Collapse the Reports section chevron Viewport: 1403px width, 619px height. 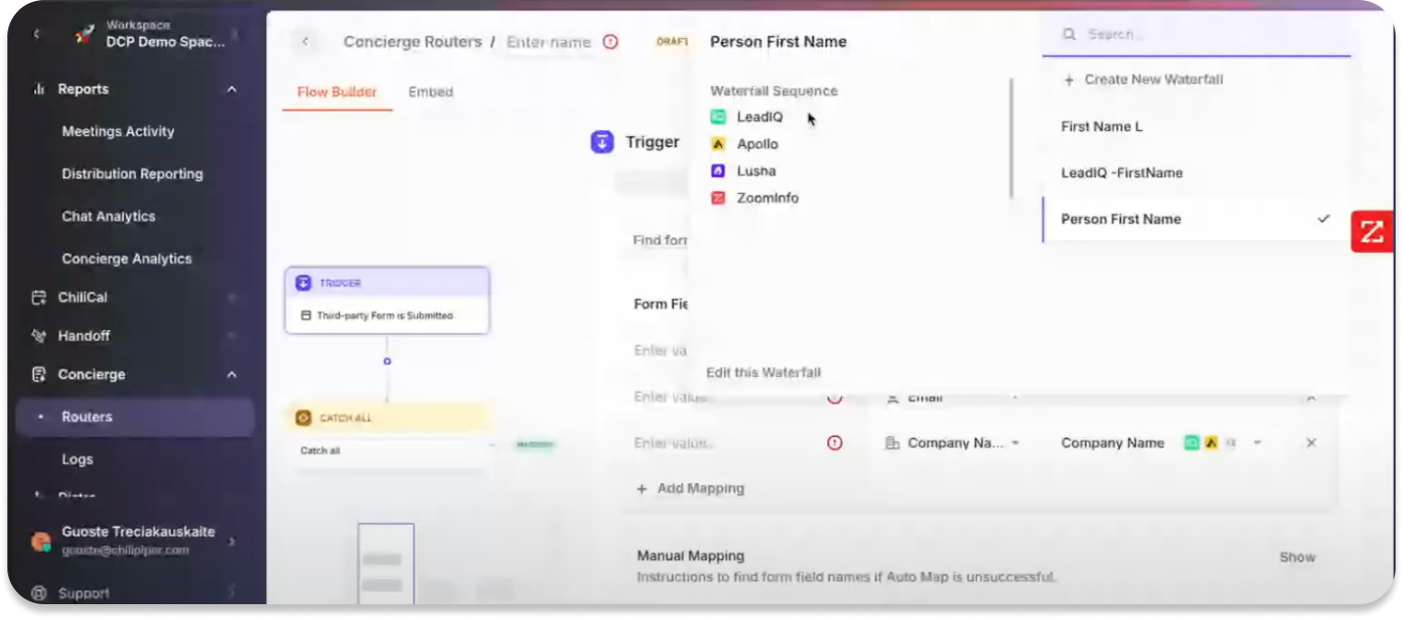[x=232, y=90]
